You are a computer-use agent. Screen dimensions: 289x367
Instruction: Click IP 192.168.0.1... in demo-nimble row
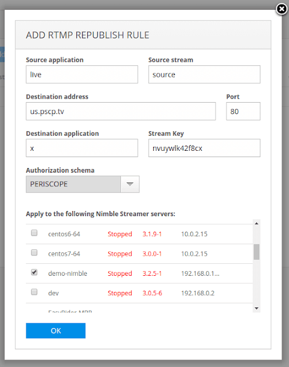200,274
